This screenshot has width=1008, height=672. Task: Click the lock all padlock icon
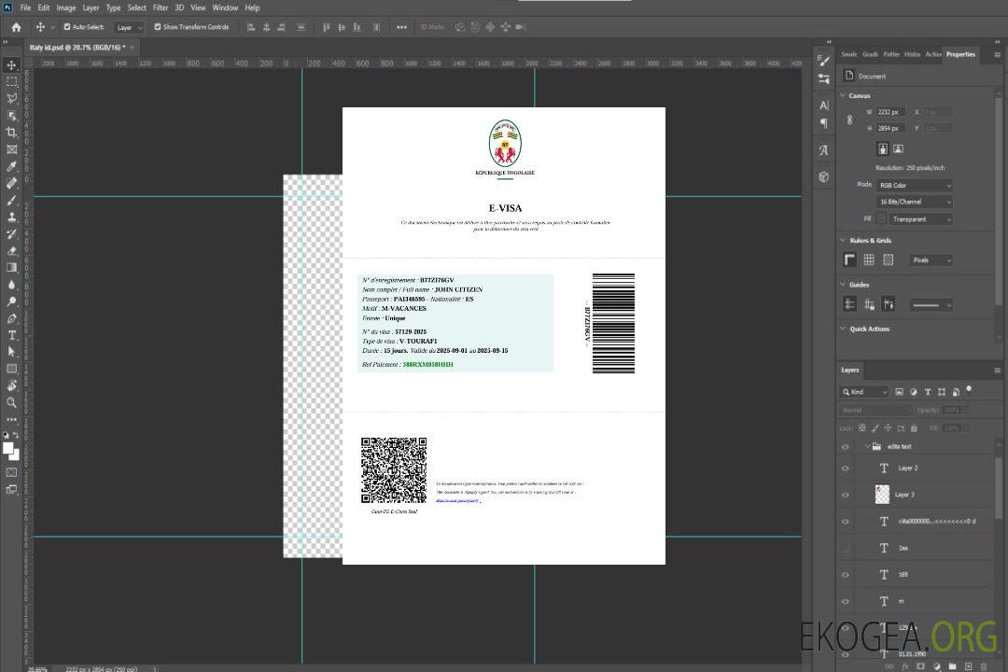point(914,427)
